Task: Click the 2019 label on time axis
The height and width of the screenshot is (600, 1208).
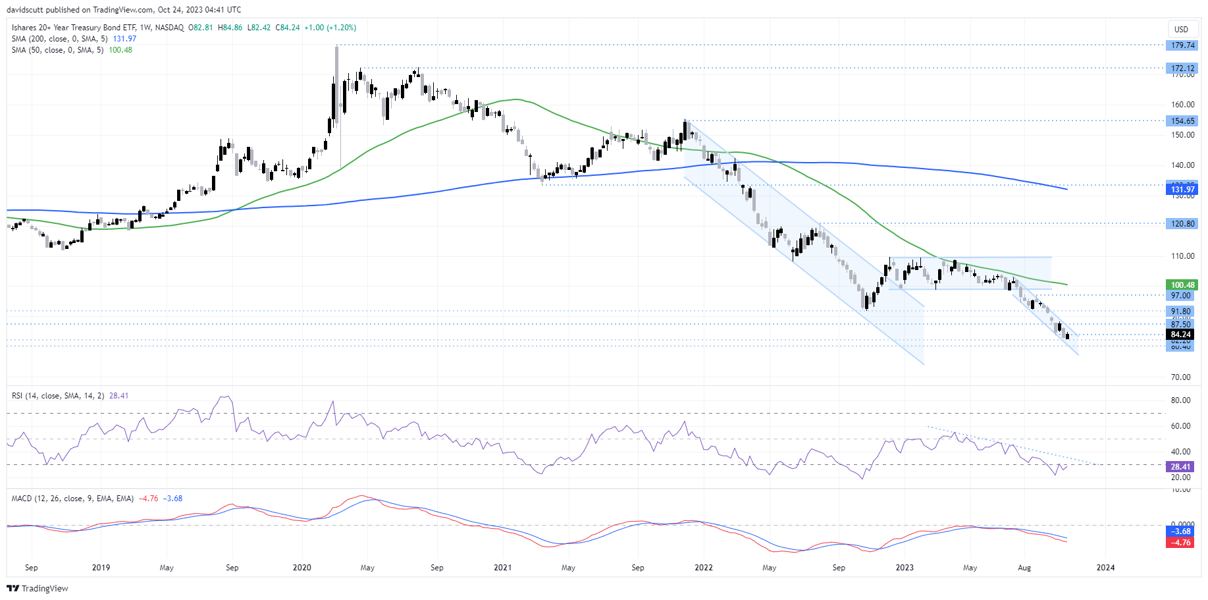Action: 101,567
